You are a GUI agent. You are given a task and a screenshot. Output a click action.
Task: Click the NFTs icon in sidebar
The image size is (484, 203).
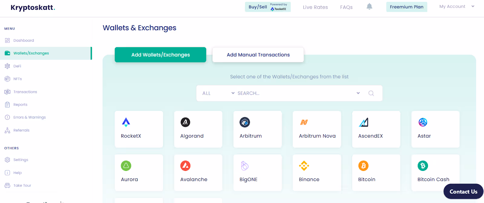click(7, 79)
